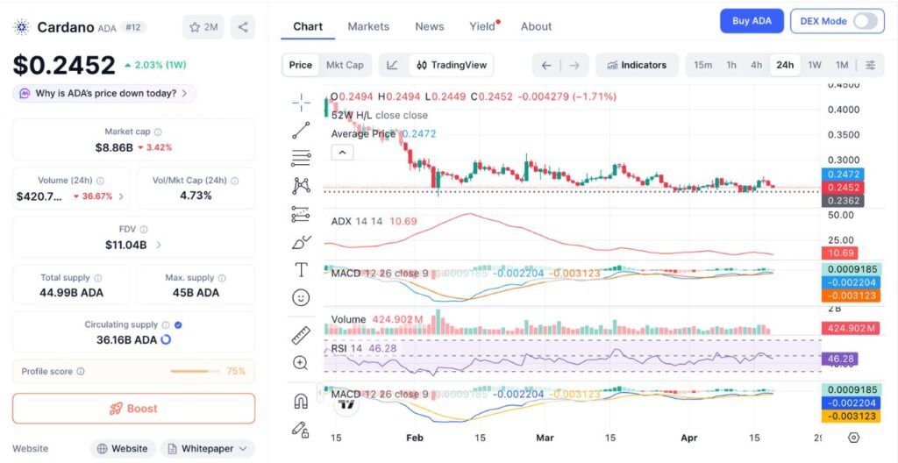
Task: Enable the magnet snap tool
Action: pos(301,401)
